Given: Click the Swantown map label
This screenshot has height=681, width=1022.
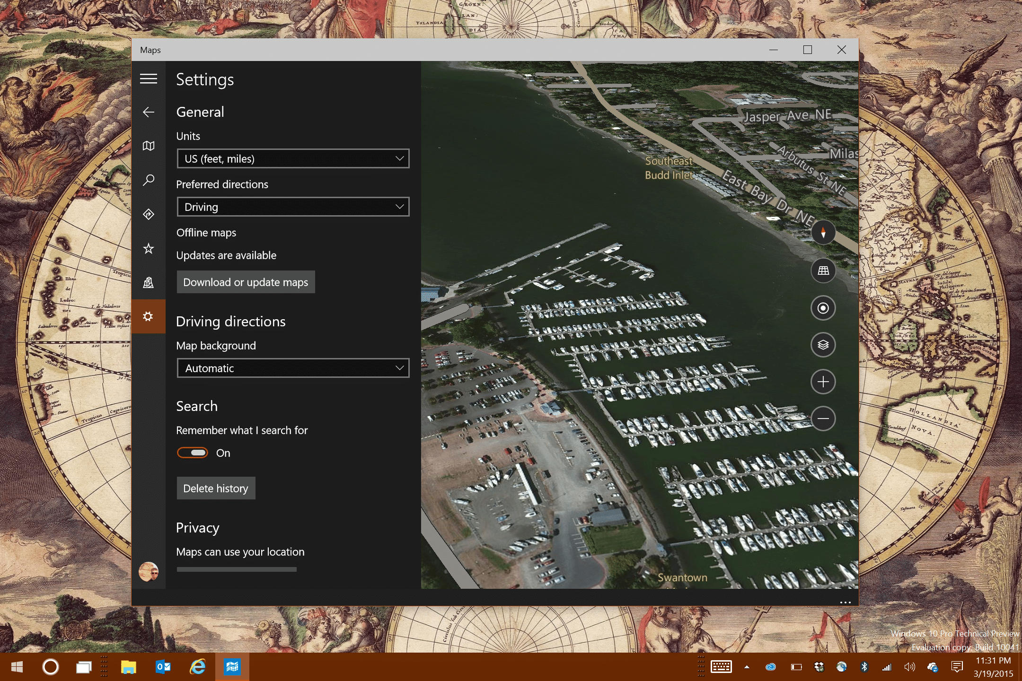Looking at the screenshot, I should click(682, 577).
